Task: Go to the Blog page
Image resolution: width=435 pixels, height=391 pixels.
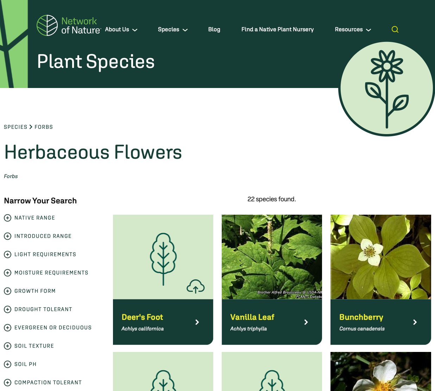Action: point(214,30)
